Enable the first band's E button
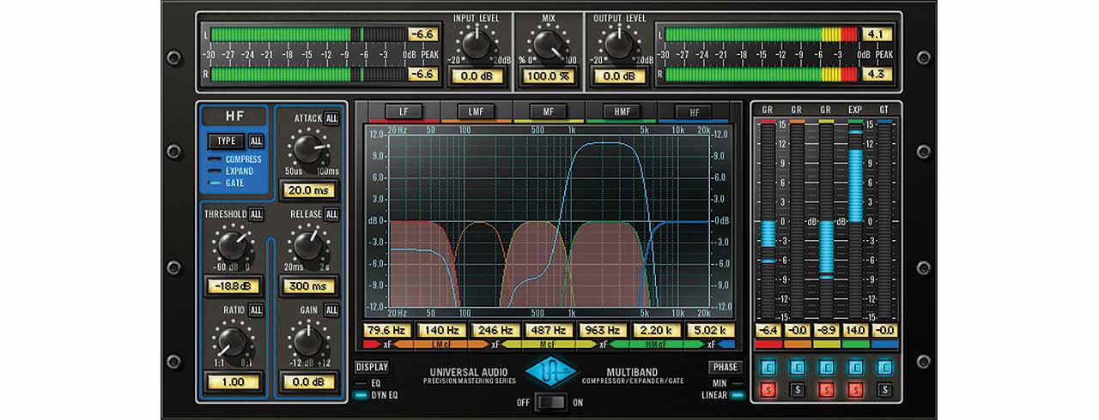The width and height of the screenshot is (1099, 420). click(x=769, y=367)
